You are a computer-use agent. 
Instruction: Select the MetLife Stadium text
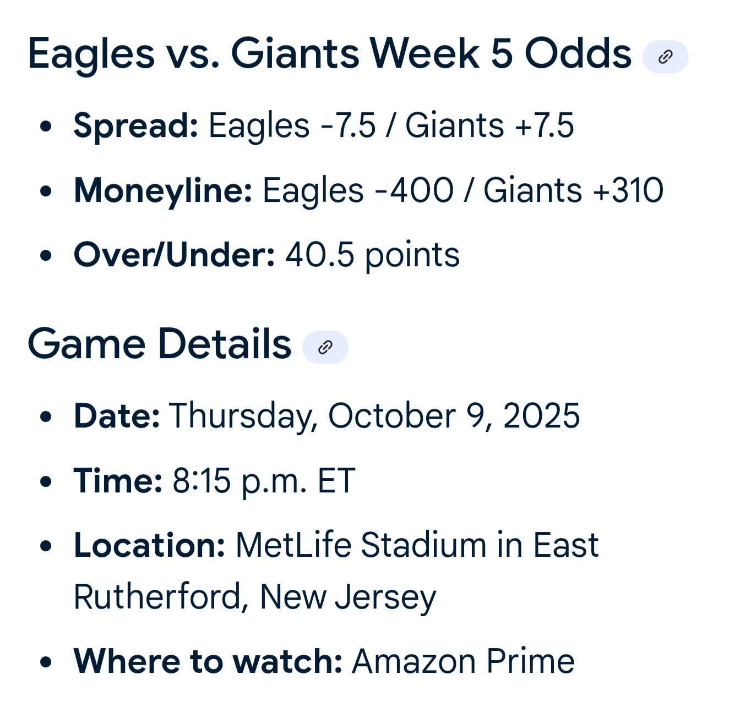(361, 546)
